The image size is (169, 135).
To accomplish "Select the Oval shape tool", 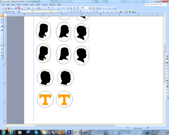I will tap(2, 39).
